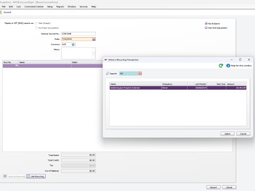
Task: Sort by the Frequency column header
Action: click(174, 84)
